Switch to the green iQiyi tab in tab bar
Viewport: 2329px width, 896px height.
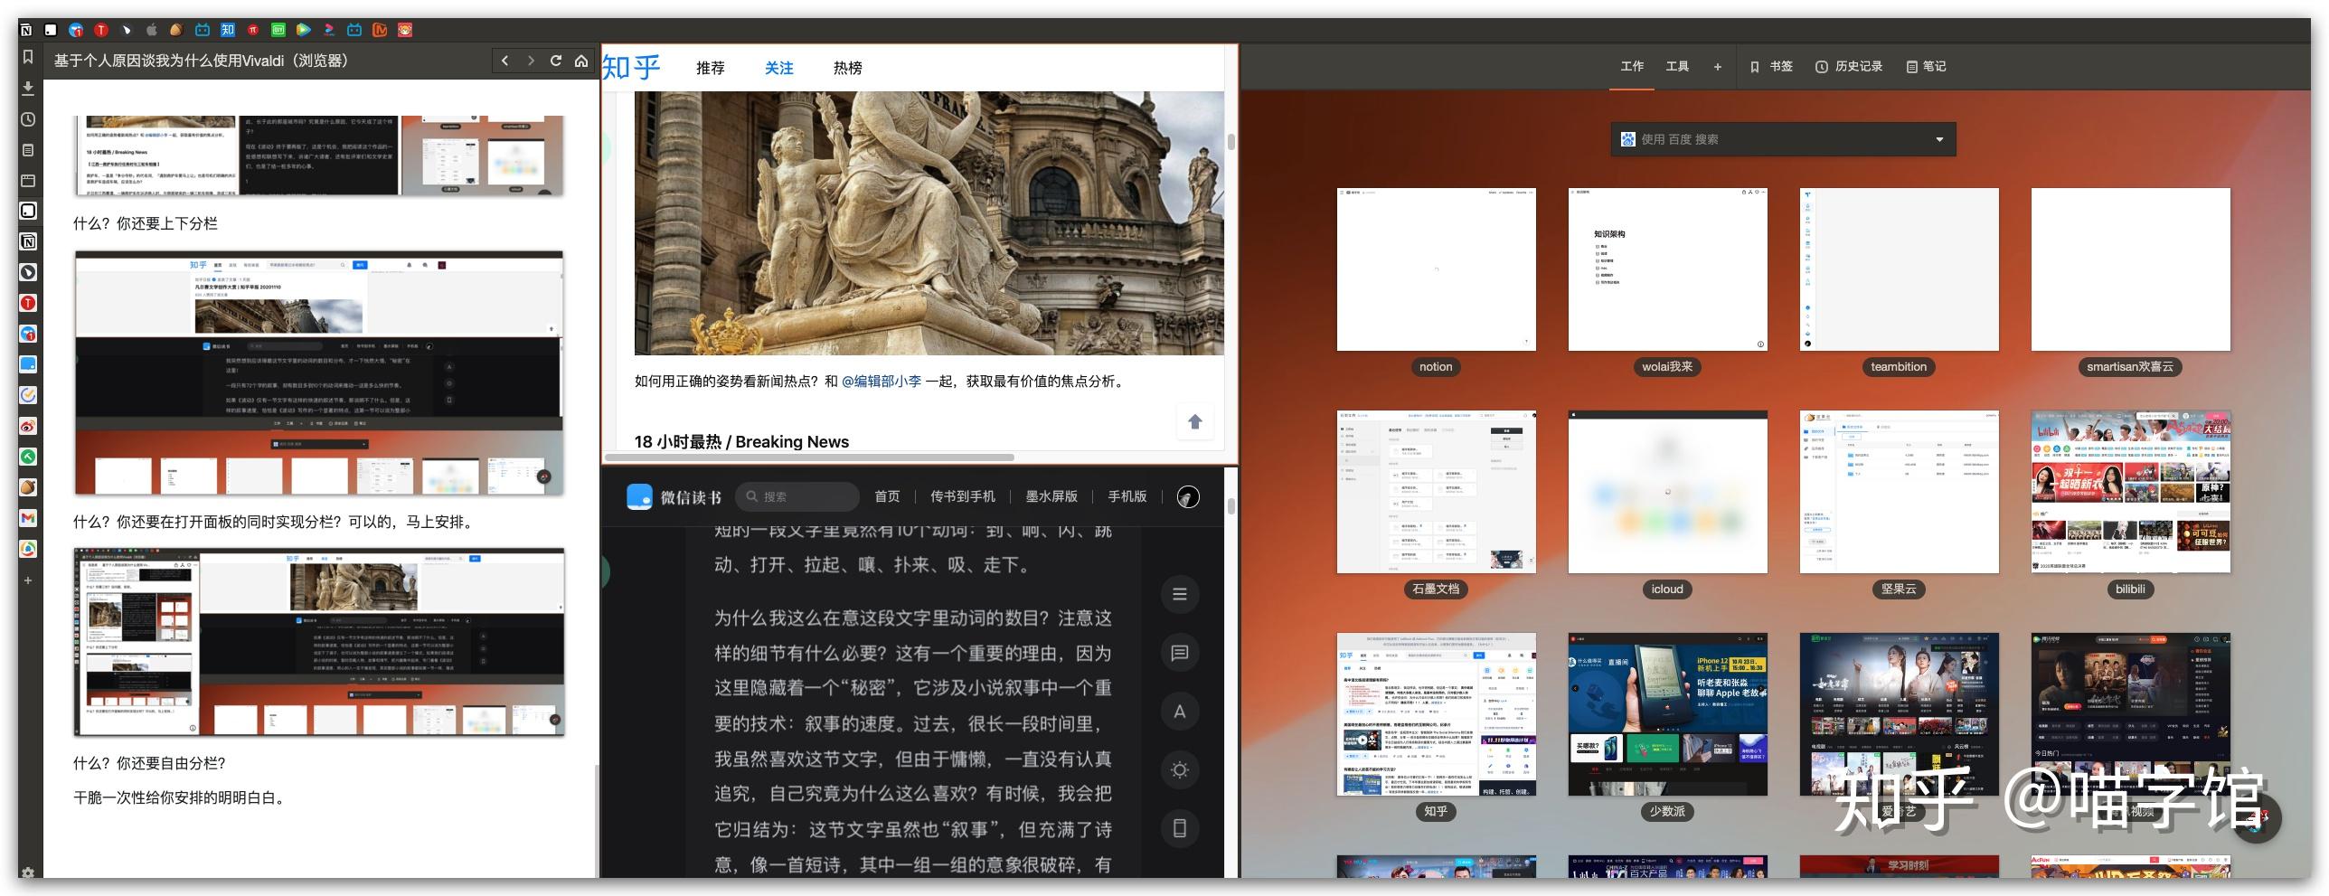278,30
